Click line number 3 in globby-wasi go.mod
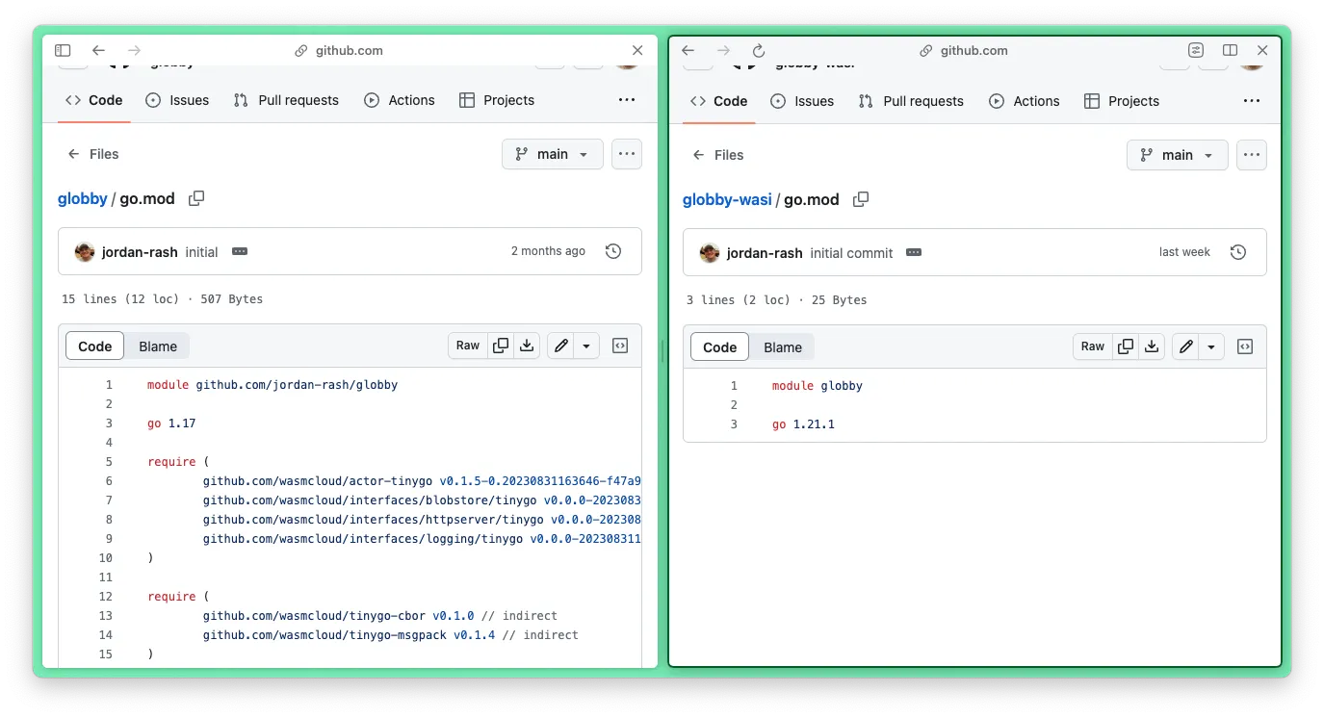 click(734, 423)
